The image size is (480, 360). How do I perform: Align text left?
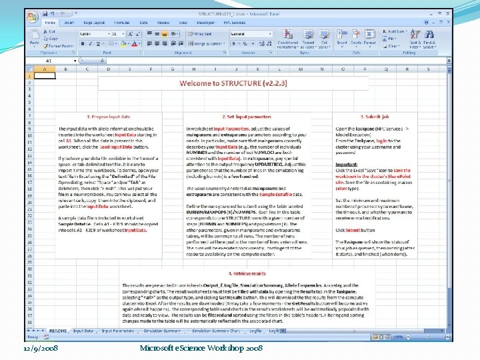(x=149, y=44)
